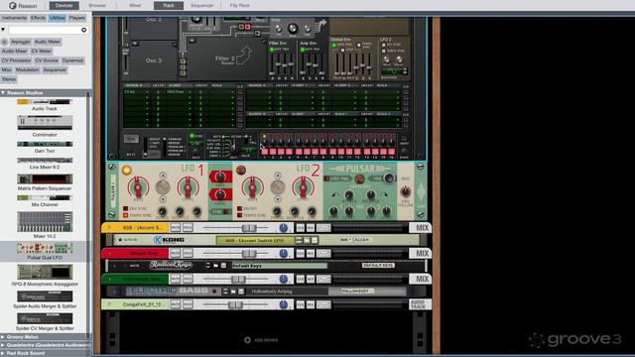The height and width of the screenshot is (357, 635).
Task: Select next LFO 1 waveform with down arrow
Action: click(163, 199)
